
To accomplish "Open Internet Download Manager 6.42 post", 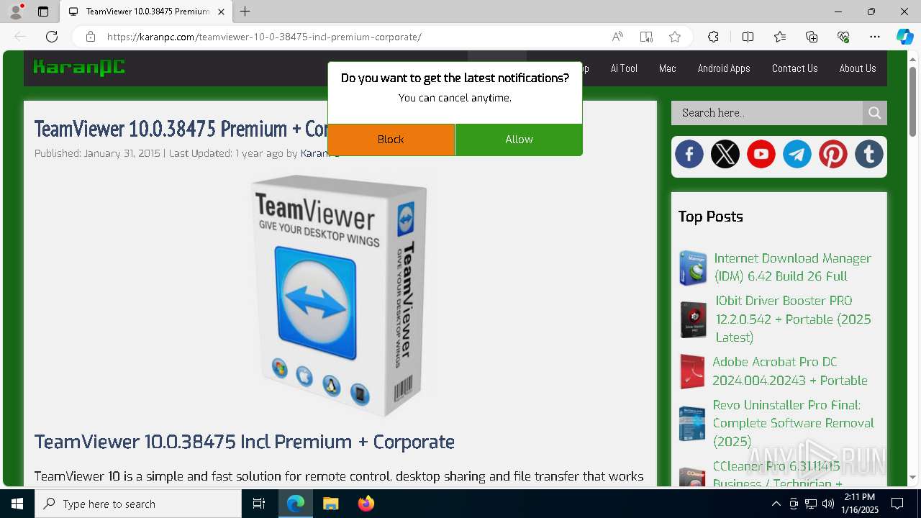I will point(792,267).
